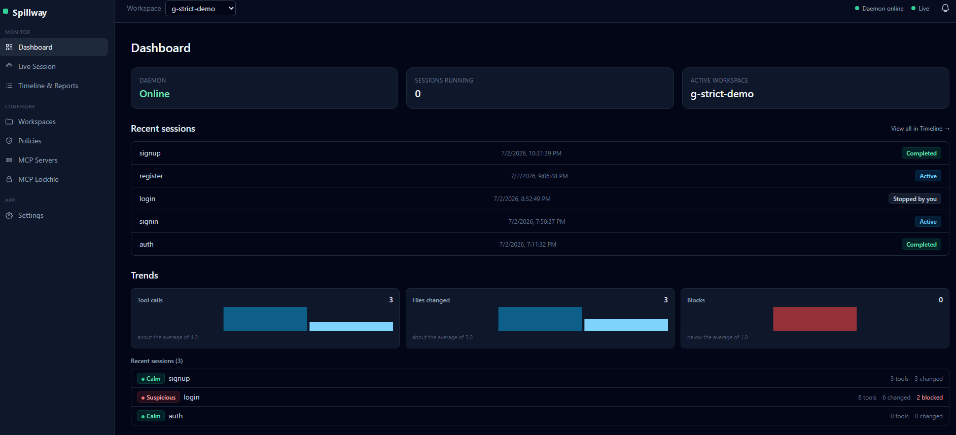Click the MCP Servers icon

pyautogui.click(x=9, y=160)
